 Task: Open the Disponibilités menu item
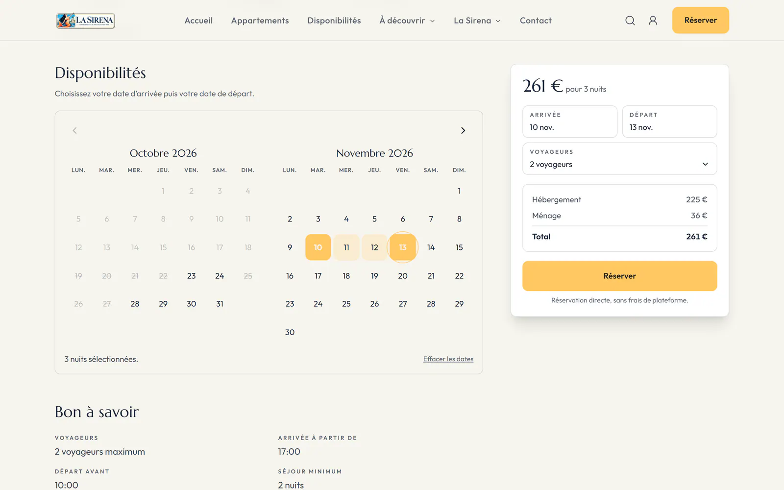pyautogui.click(x=334, y=21)
